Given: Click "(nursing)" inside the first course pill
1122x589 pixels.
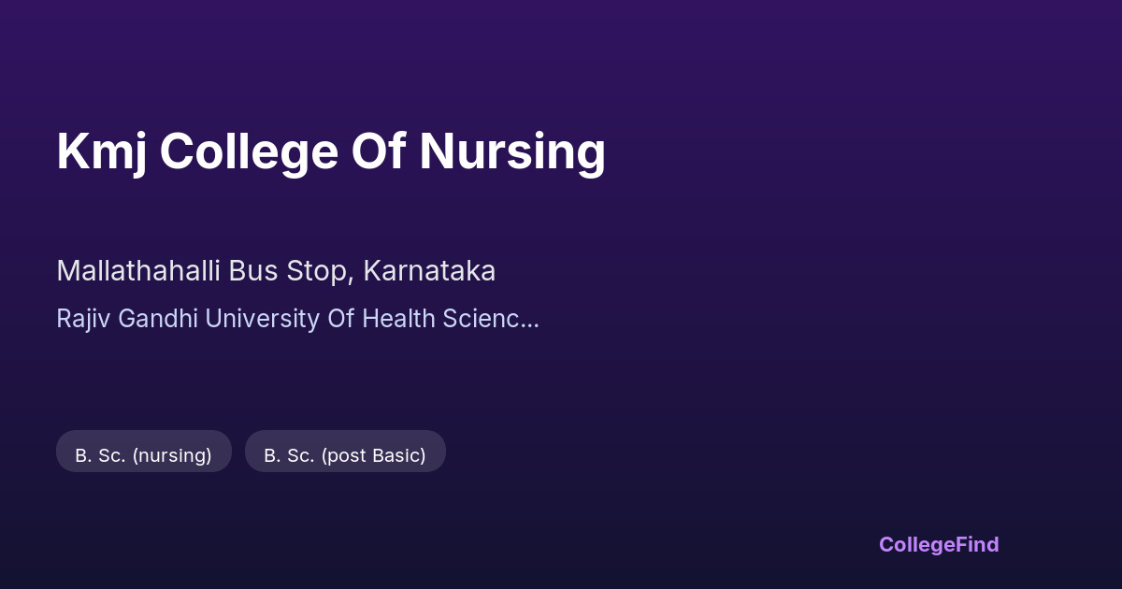Looking at the screenshot, I should 172,455.
